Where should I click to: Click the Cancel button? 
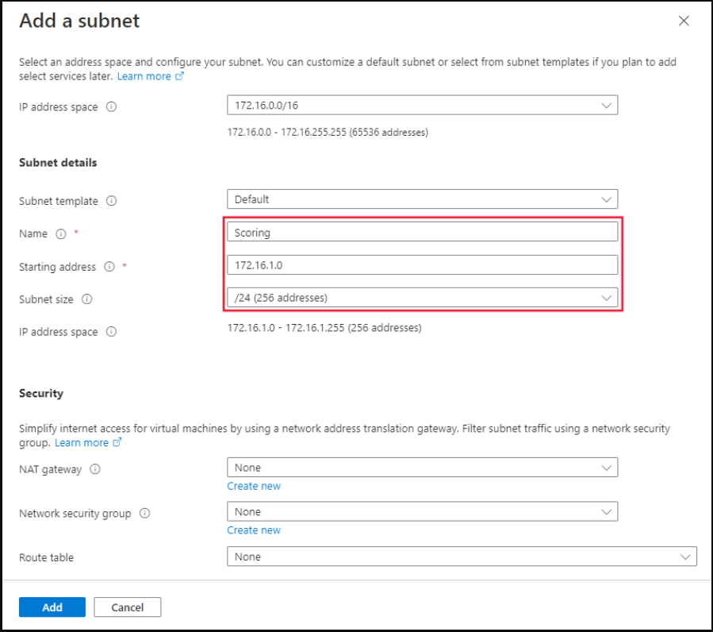click(x=128, y=607)
